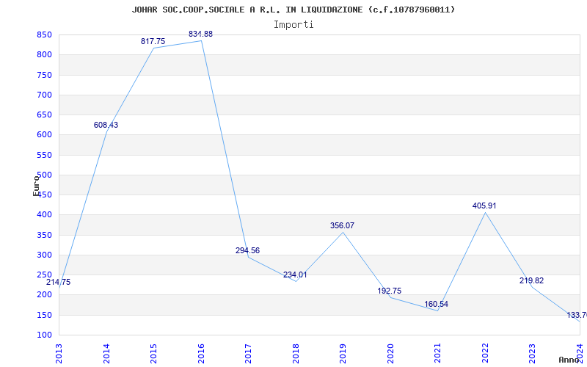Select the 219.82 data label

[x=531, y=281]
